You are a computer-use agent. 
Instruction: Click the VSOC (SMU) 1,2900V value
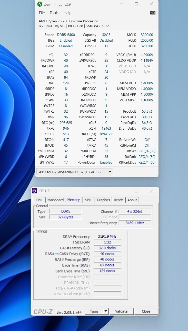[x=147, y=55]
